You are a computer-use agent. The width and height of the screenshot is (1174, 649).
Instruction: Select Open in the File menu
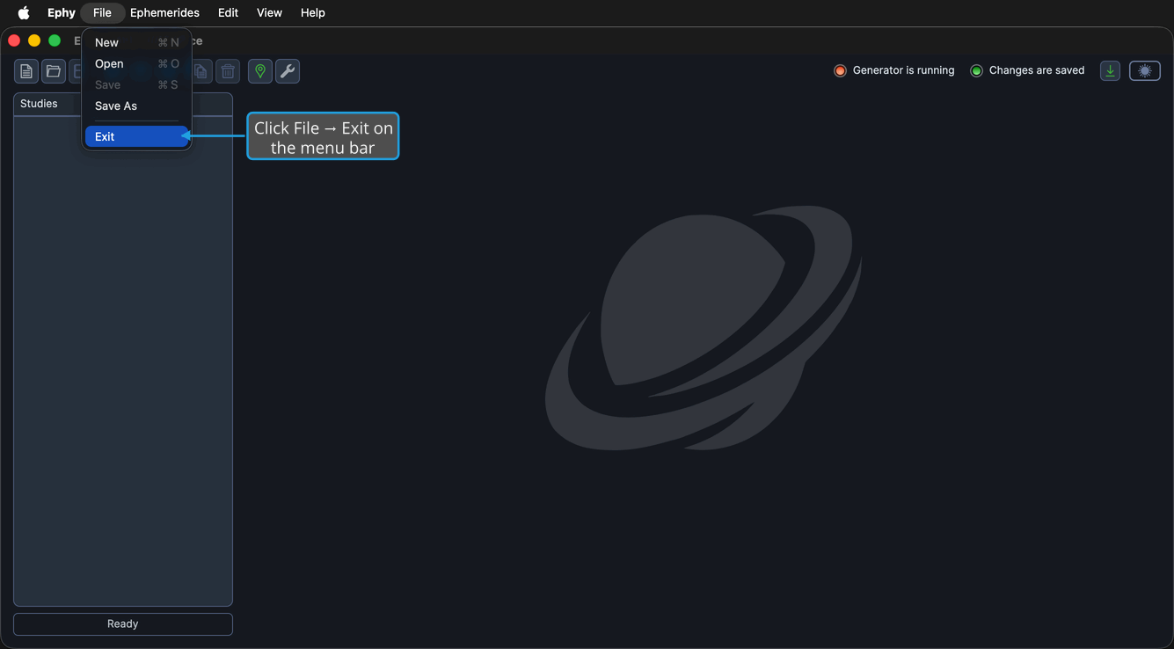coord(137,63)
